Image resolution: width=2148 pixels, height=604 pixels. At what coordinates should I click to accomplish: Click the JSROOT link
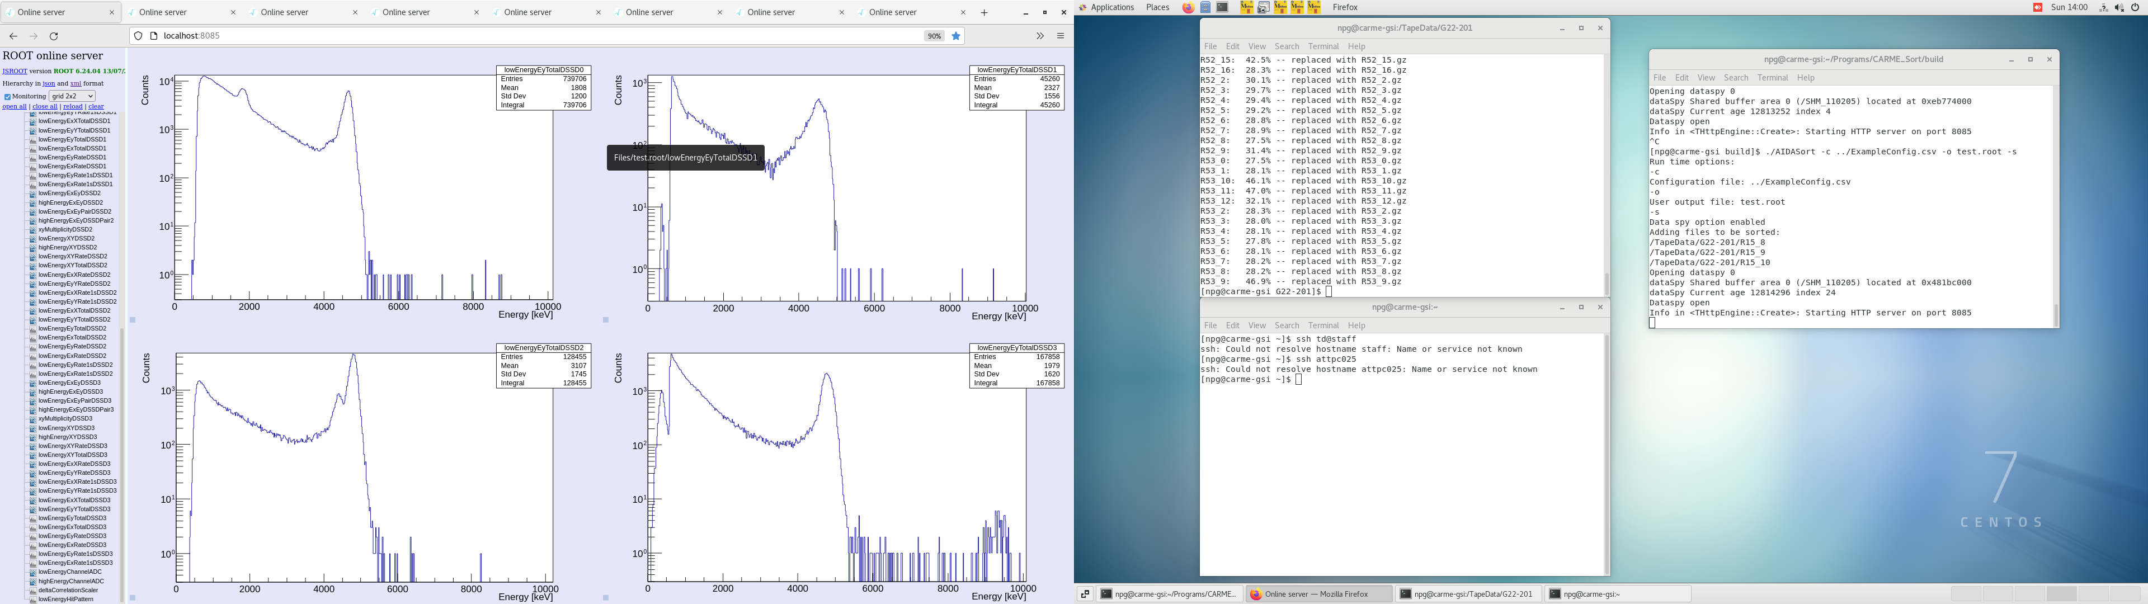(x=14, y=72)
